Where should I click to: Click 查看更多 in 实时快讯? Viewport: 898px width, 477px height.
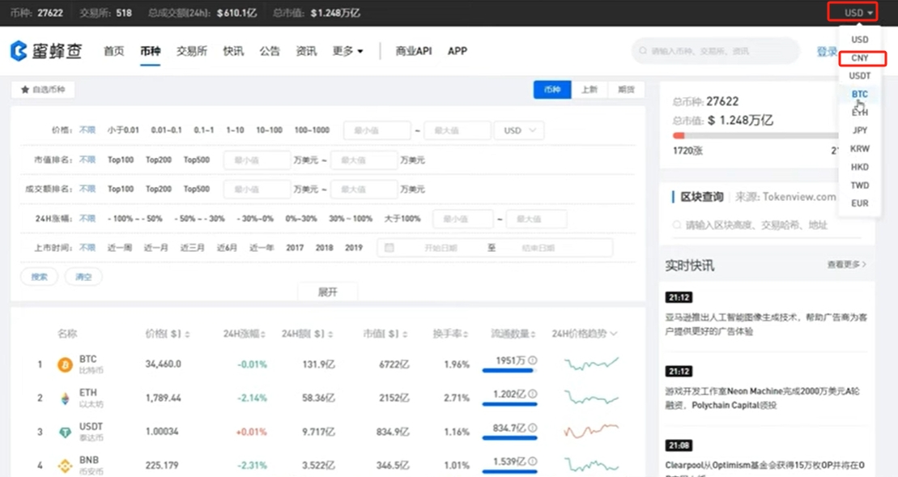tap(846, 265)
